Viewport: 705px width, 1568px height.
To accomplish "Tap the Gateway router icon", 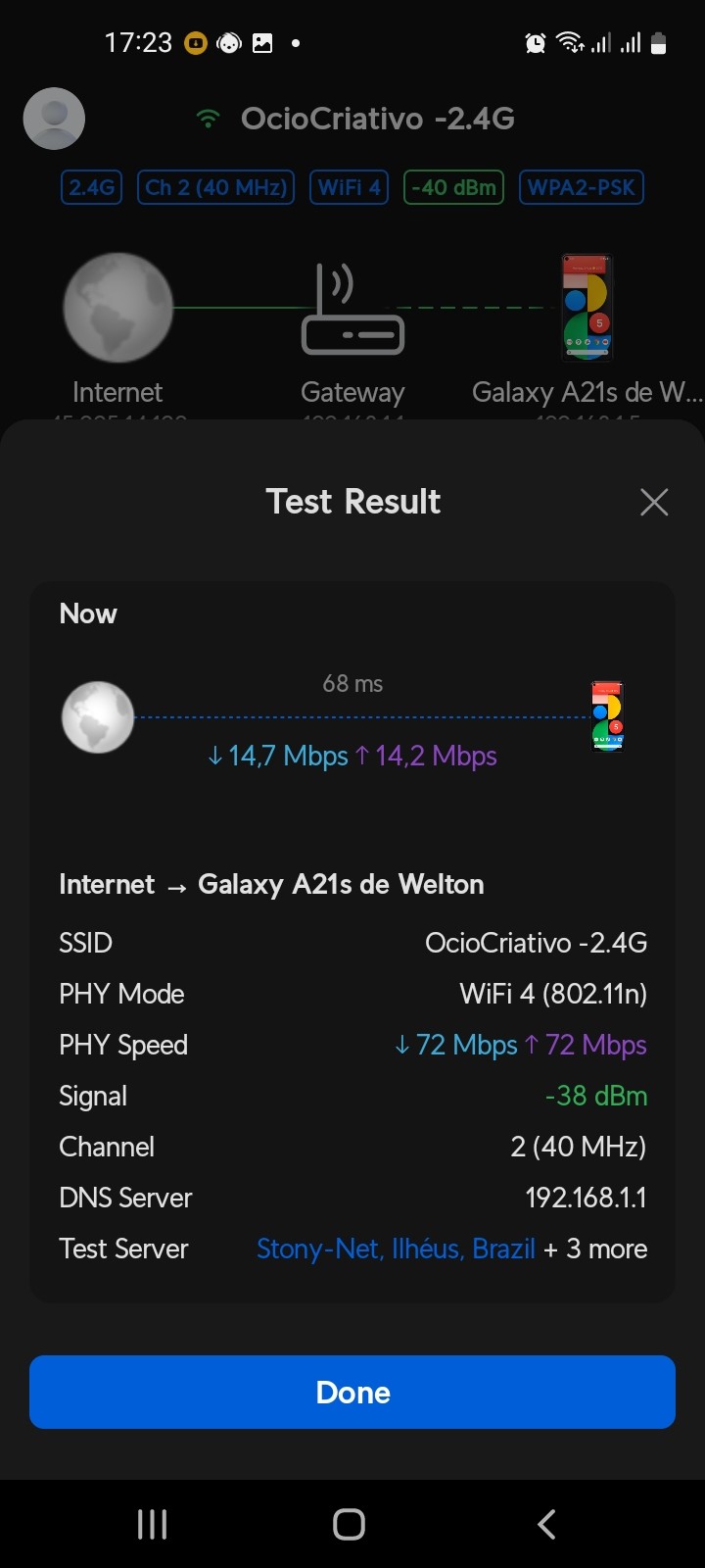I will (352, 310).
